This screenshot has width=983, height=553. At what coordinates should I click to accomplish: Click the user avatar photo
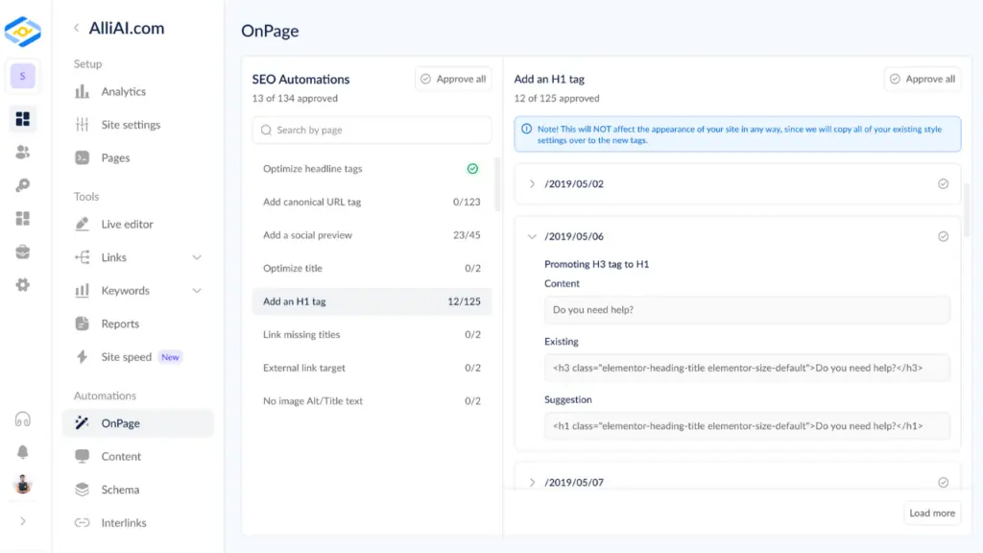23,485
